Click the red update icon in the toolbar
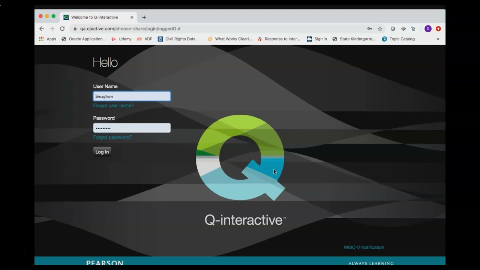480x270 pixels. tap(438, 28)
